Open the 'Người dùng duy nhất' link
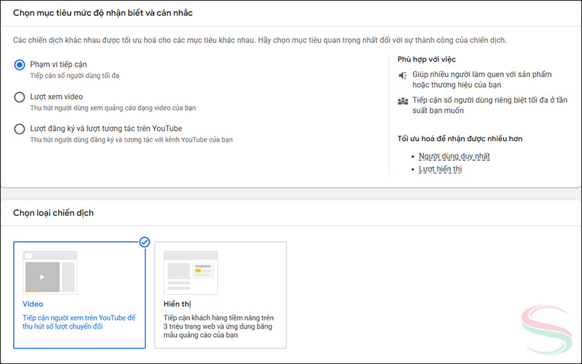 click(454, 156)
